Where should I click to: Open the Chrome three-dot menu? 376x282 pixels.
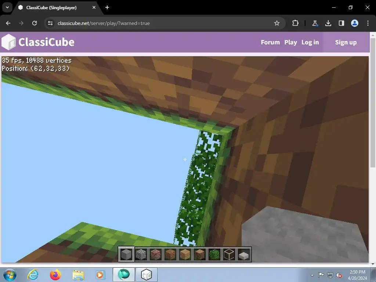click(x=368, y=23)
